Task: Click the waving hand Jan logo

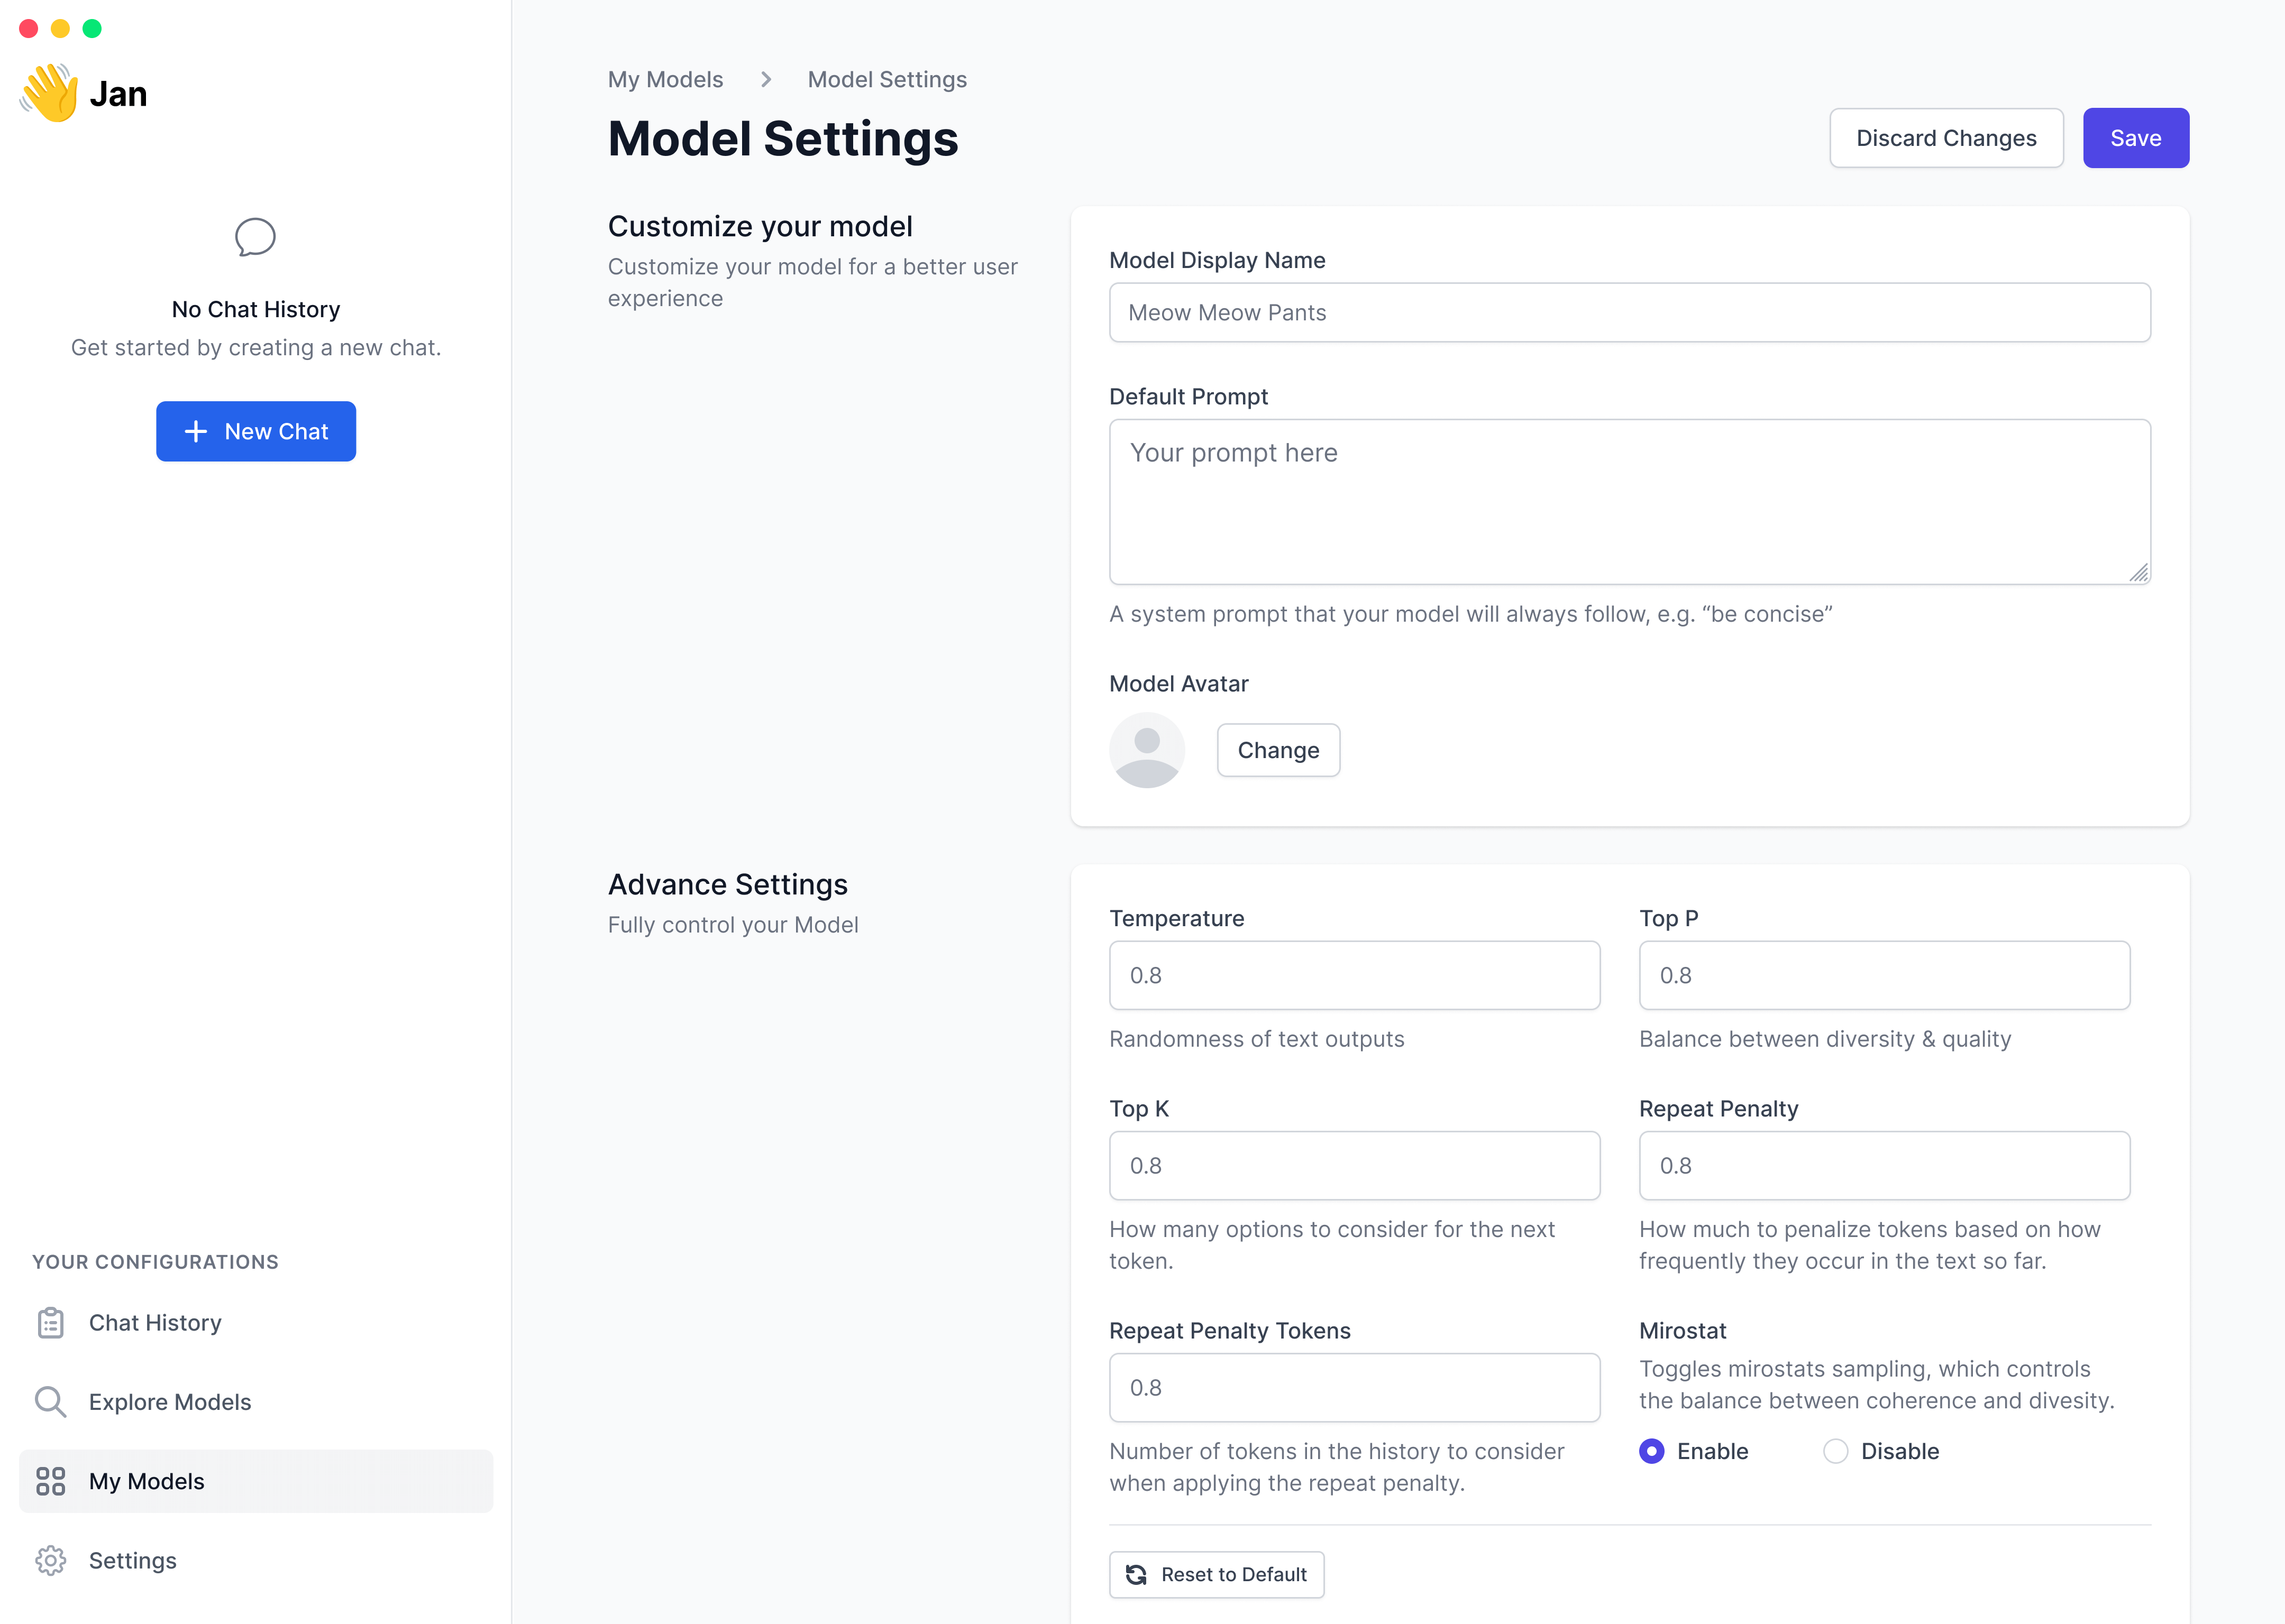Action: tap(49, 93)
